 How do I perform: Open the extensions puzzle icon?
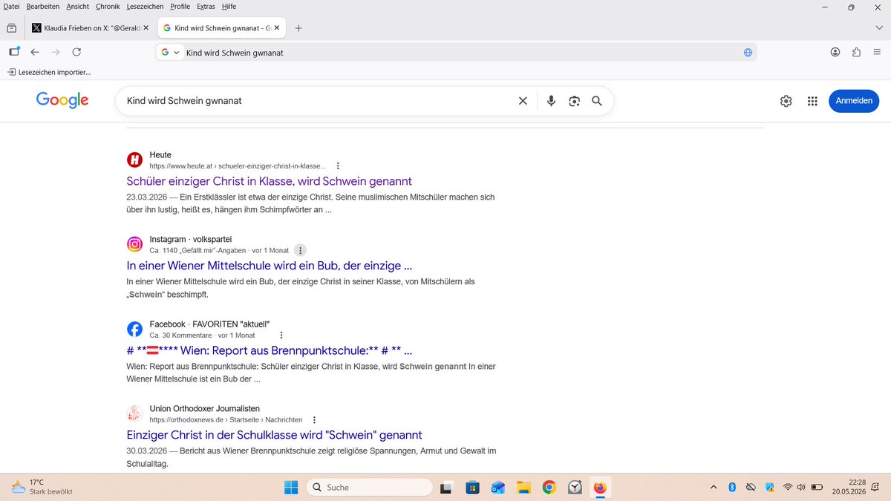[856, 52]
